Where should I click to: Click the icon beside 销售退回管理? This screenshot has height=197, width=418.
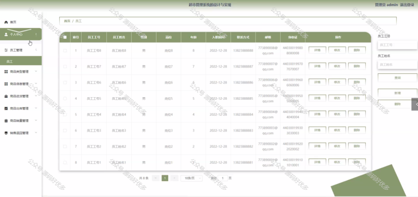point(6,133)
